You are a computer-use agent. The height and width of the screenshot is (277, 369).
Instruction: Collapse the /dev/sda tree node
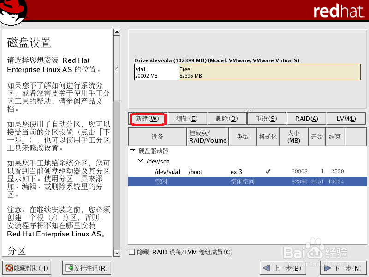point(141,160)
